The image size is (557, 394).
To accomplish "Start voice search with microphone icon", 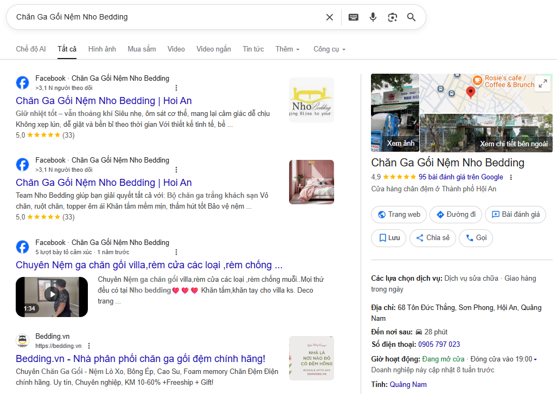I will point(373,17).
